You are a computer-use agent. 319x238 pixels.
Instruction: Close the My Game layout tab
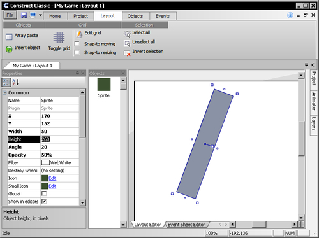click(x=313, y=65)
